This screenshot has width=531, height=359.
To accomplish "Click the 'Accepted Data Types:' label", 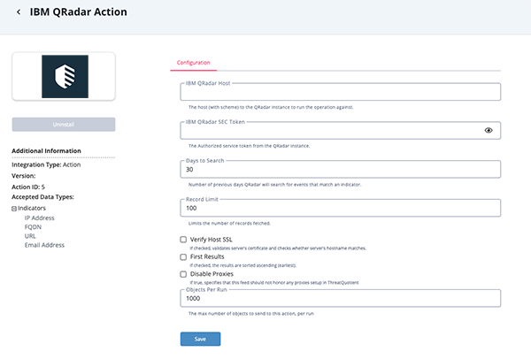I will pos(42,197).
